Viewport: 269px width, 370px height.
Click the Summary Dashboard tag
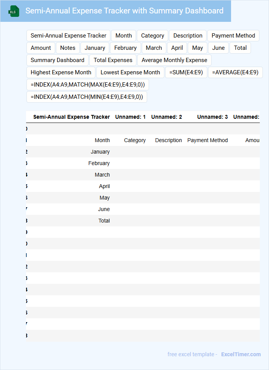[x=57, y=60]
